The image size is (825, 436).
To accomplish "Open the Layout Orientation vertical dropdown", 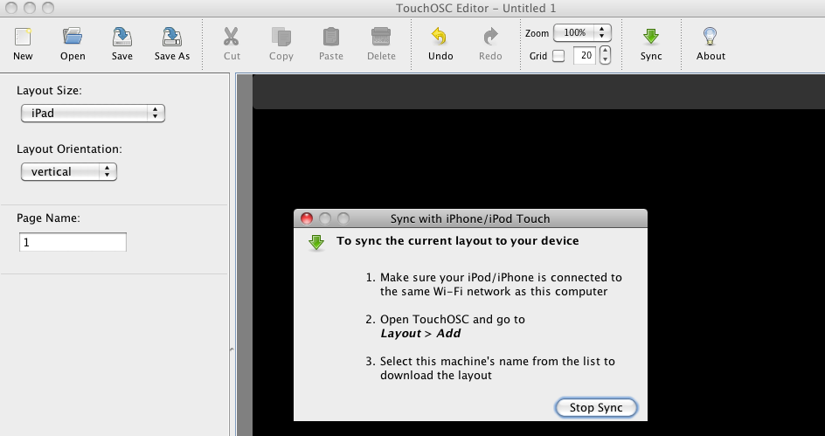I will [x=69, y=172].
